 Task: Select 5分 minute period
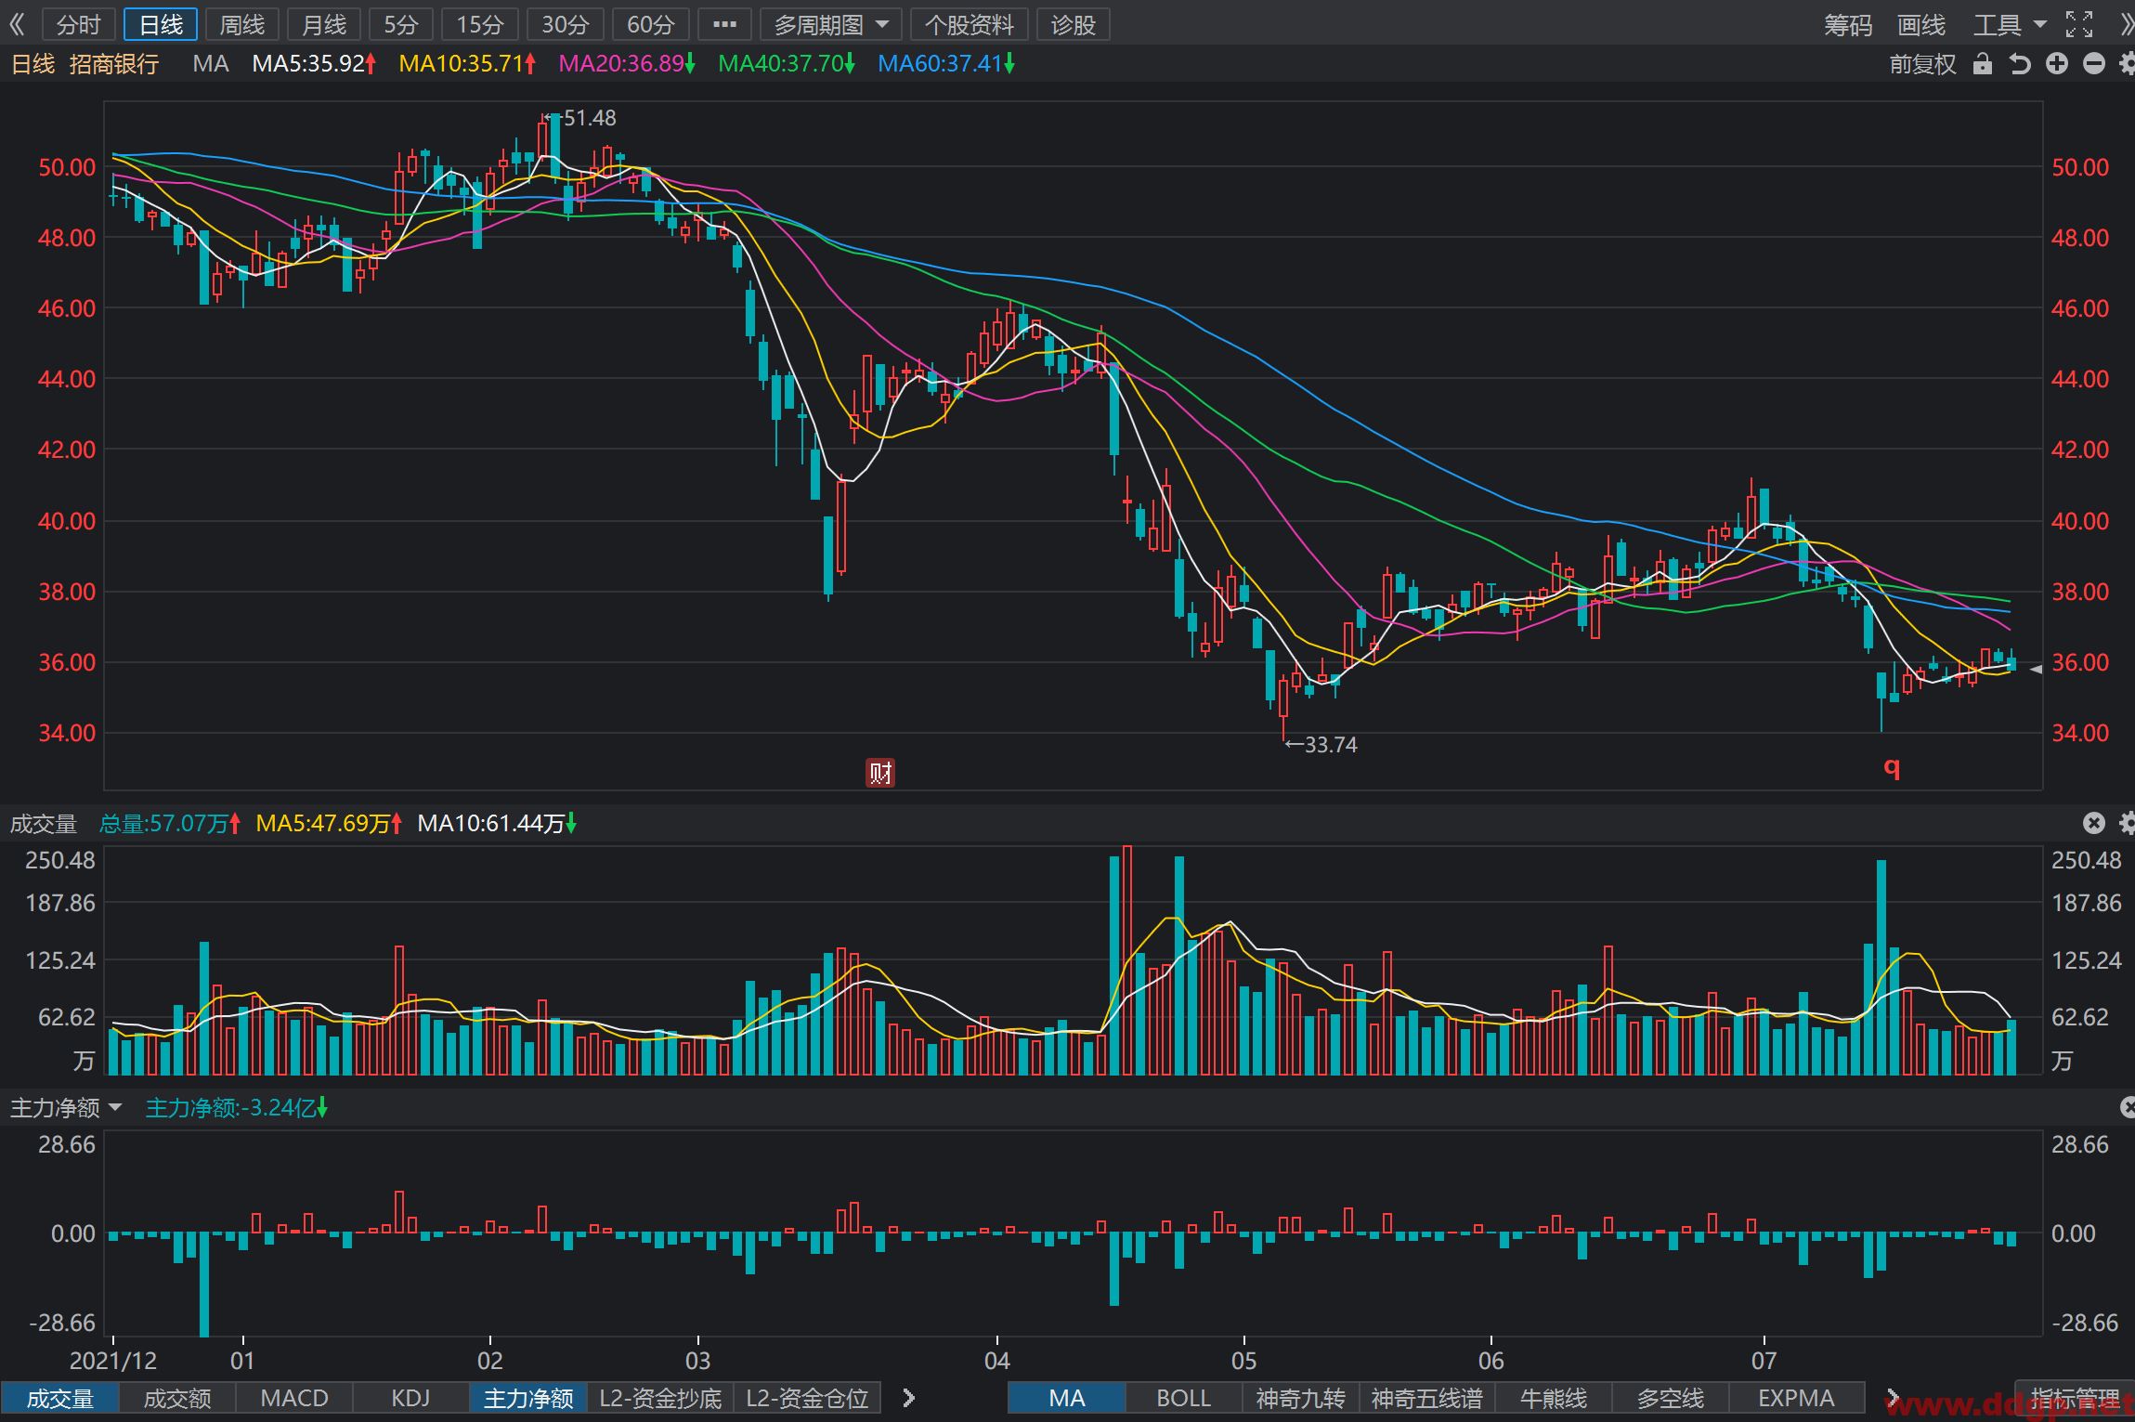[x=401, y=24]
